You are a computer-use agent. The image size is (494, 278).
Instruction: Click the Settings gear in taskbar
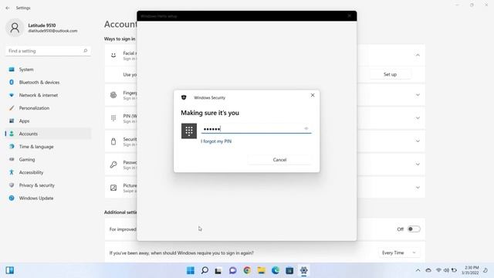(303, 270)
